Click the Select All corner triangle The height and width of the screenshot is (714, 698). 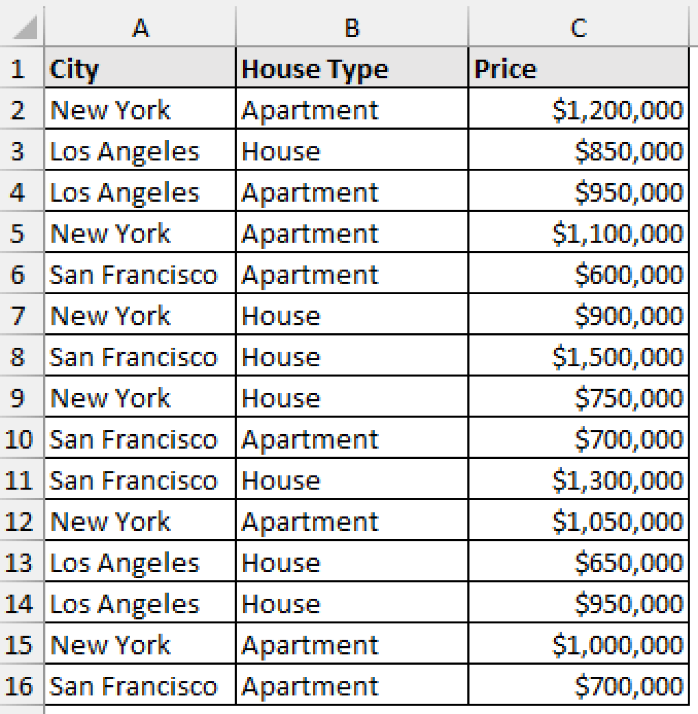[x=21, y=28]
